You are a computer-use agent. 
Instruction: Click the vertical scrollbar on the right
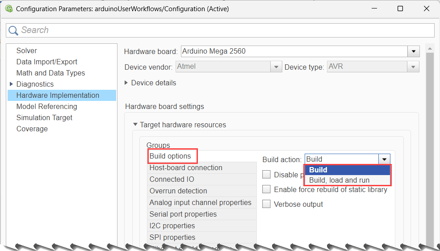pos(430,134)
